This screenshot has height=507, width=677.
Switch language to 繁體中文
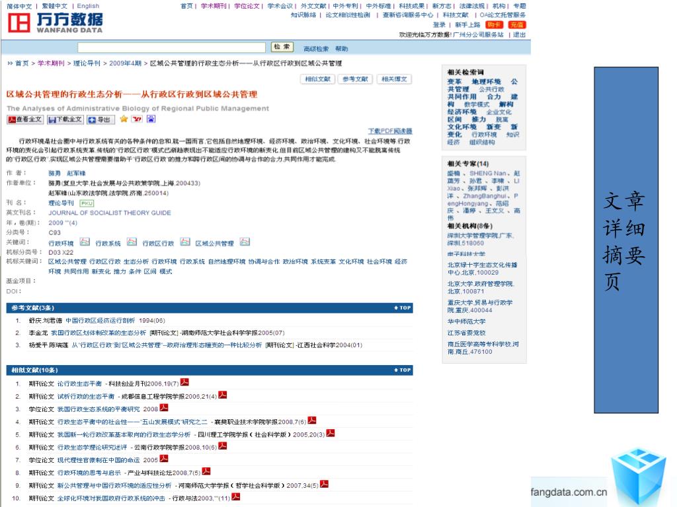[55, 6]
